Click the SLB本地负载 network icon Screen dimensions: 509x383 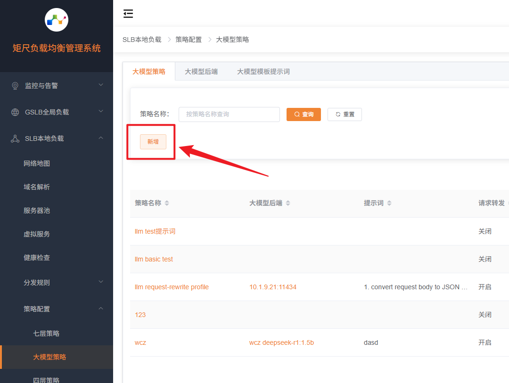15,139
